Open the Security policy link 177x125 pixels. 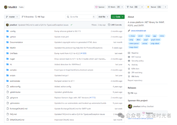138,61
